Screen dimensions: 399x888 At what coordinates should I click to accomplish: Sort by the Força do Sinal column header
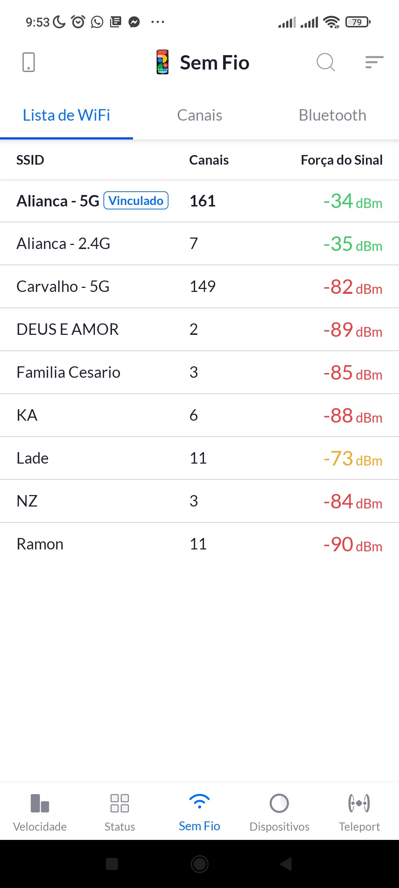click(341, 160)
